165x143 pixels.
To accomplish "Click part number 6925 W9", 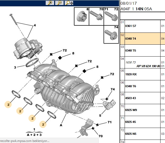I will [131, 110].
